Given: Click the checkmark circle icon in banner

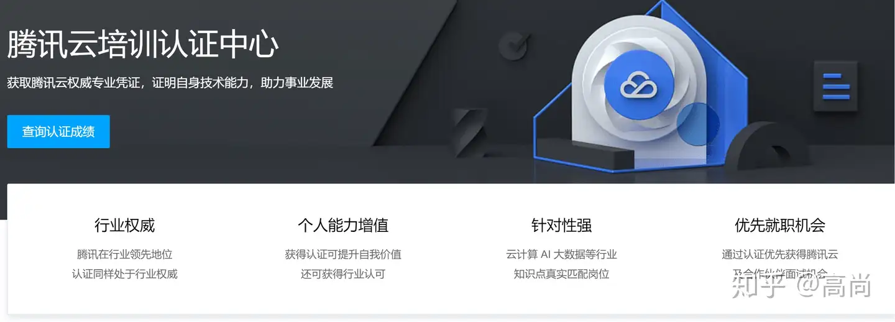Looking at the screenshot, I should coord(515,45).
